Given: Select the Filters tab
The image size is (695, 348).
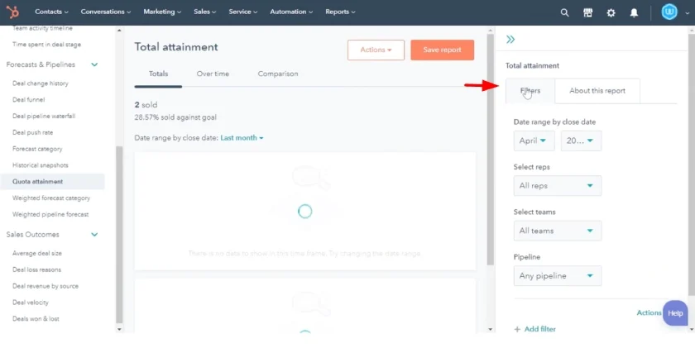Looking at the screenshot, I should click(530, 91).
